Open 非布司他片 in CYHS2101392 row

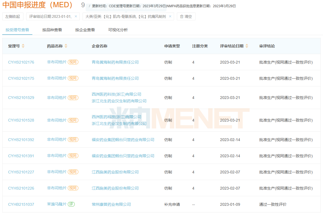coord(57,139)
